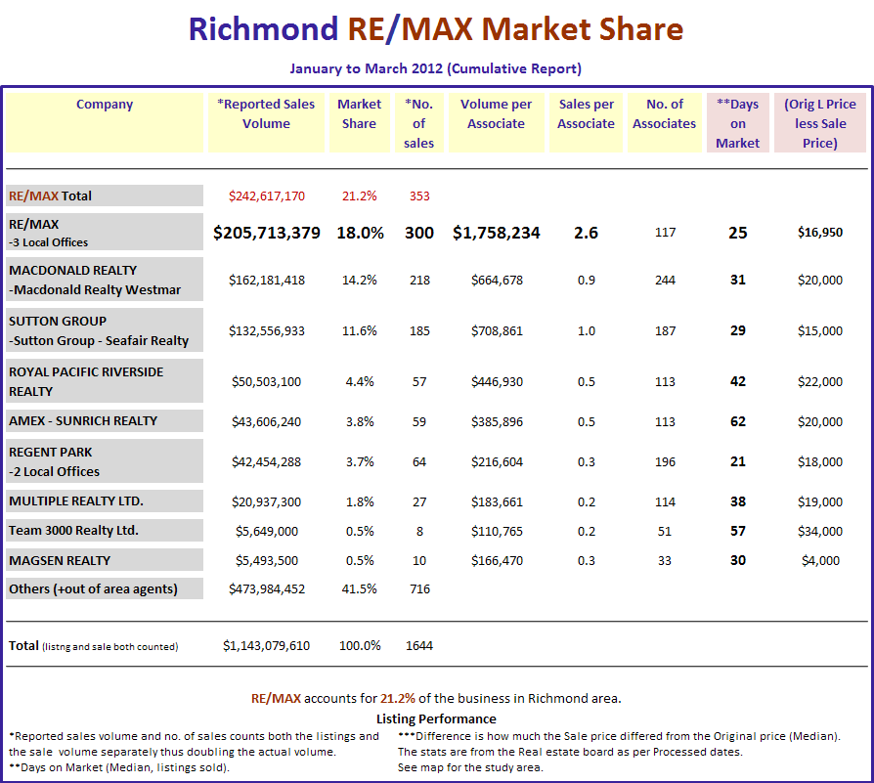Image resolution: width=874 pixels, height=783 pixels.
Task: Click the $708,861 volume per associate cell
Action: click(x=497, y=331)
